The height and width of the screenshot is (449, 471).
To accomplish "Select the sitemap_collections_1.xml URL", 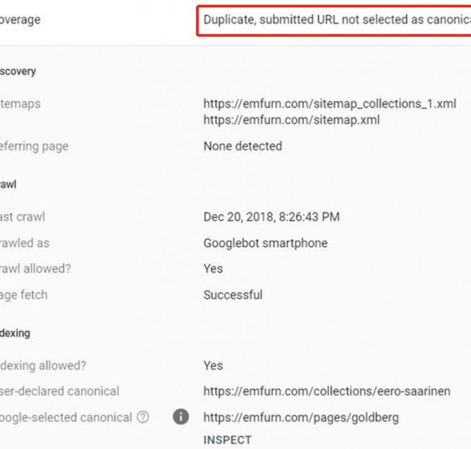I will click(x=330, y=104).
